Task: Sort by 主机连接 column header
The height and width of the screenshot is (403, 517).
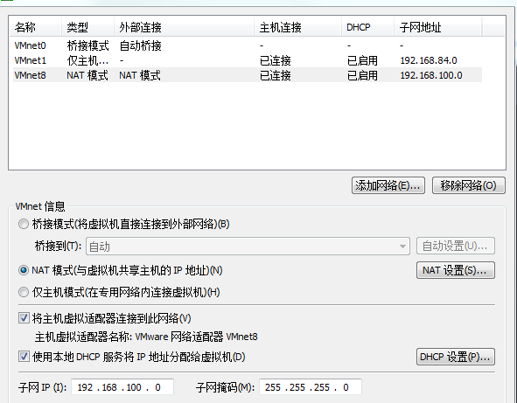Action: pyautogui.click(x=297, y=27)
